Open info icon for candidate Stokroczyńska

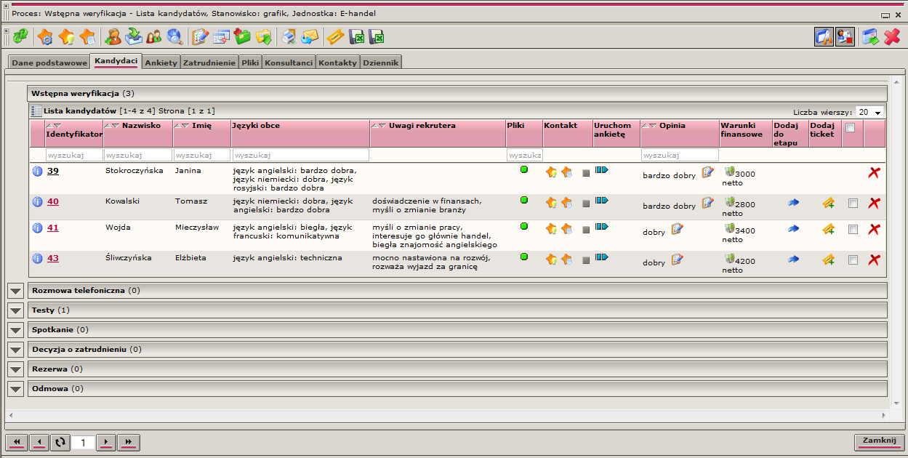38,172
